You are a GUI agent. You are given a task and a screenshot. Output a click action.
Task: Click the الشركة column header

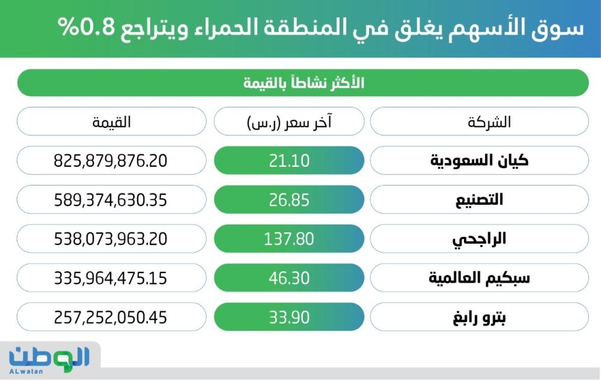(x=479, y=121)
